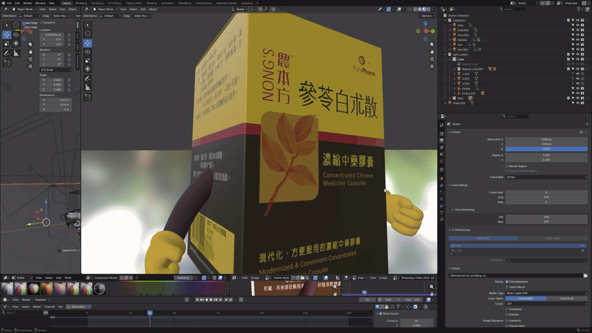
Task: Open Output properties tab icon
Action: (442, 141)
